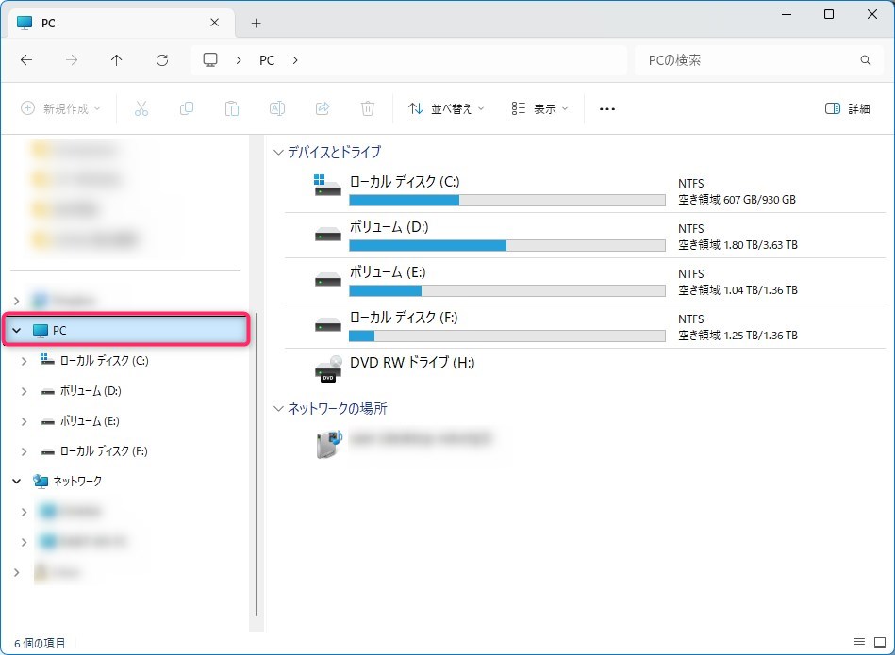Click the Refresh icon beside address bar
The height and width of the screenshot is (655, 895).
pos(162,60)
